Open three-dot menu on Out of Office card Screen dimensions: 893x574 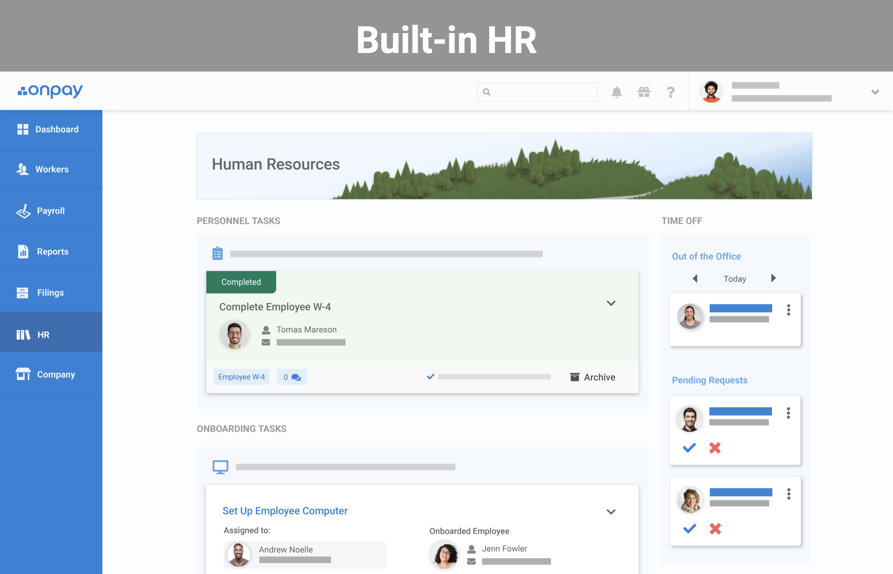tap(788, 310)
